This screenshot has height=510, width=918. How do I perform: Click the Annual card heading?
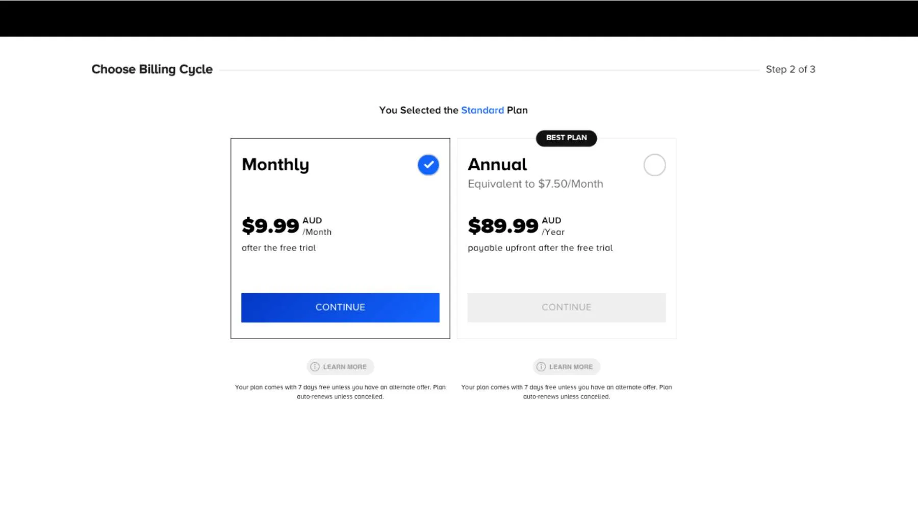(x=497, y=165)
